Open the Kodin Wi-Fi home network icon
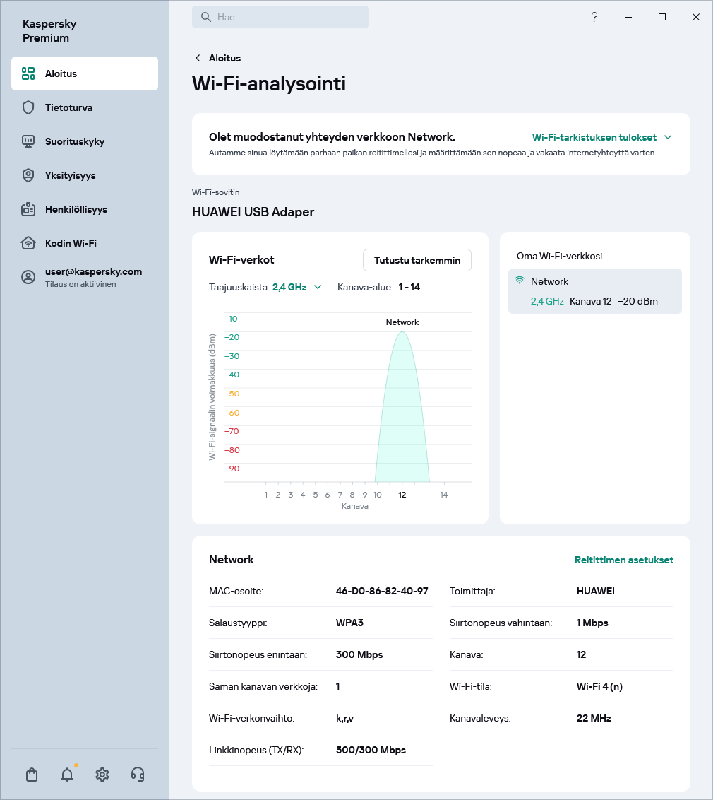 (28, 243)
